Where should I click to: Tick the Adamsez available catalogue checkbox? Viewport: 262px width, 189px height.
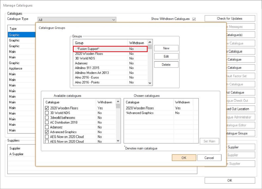[x=47, y=127]
